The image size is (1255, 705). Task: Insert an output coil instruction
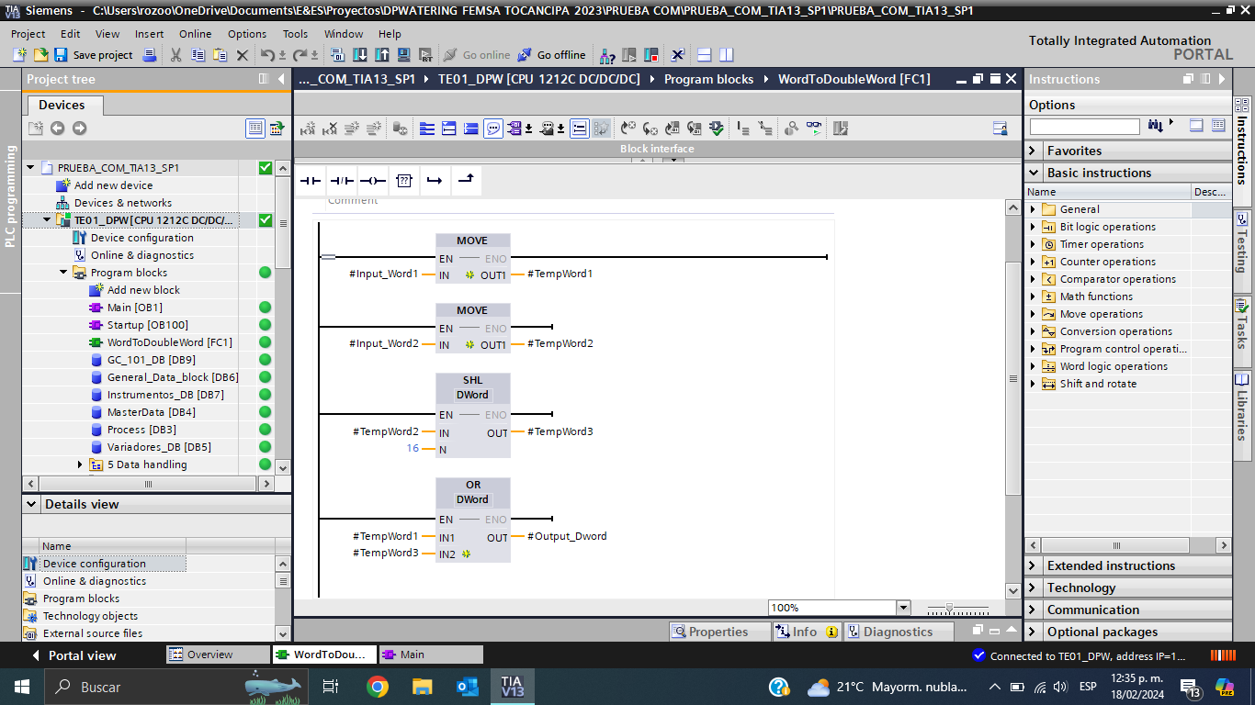(x=373, y=181)
